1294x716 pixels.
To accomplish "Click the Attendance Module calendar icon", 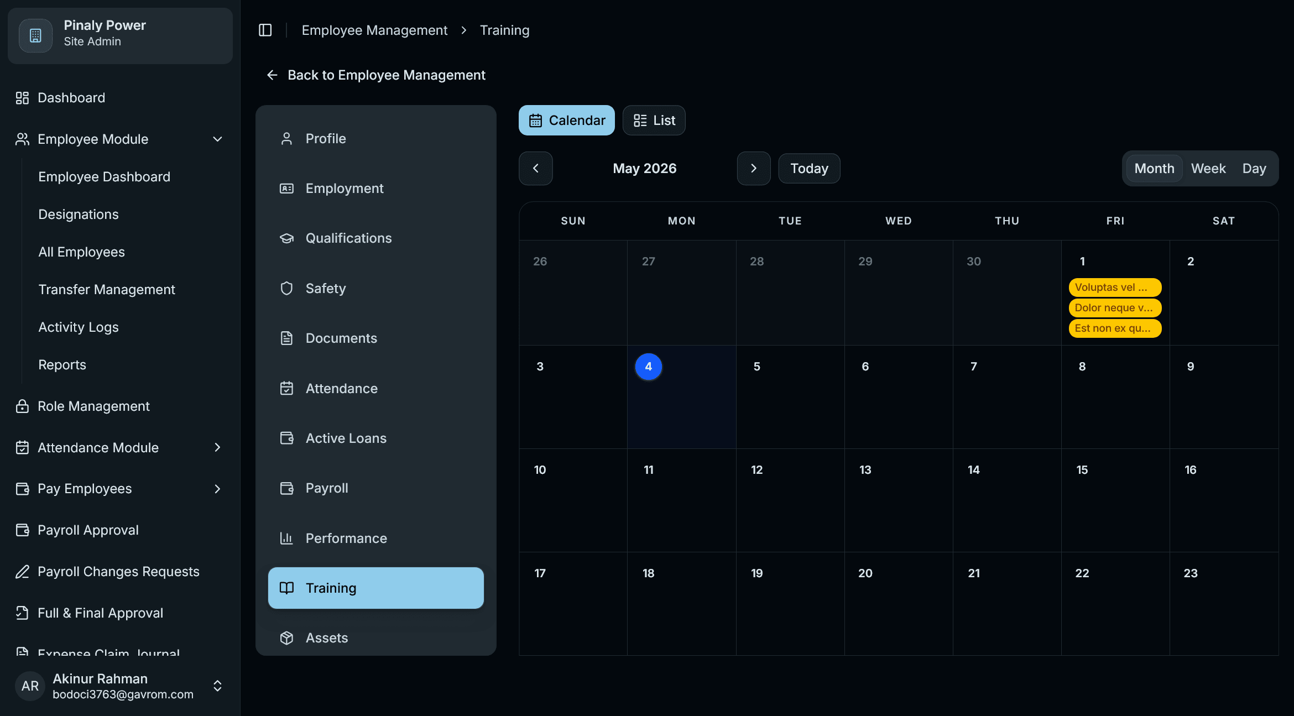I will (x=22, y=448).
